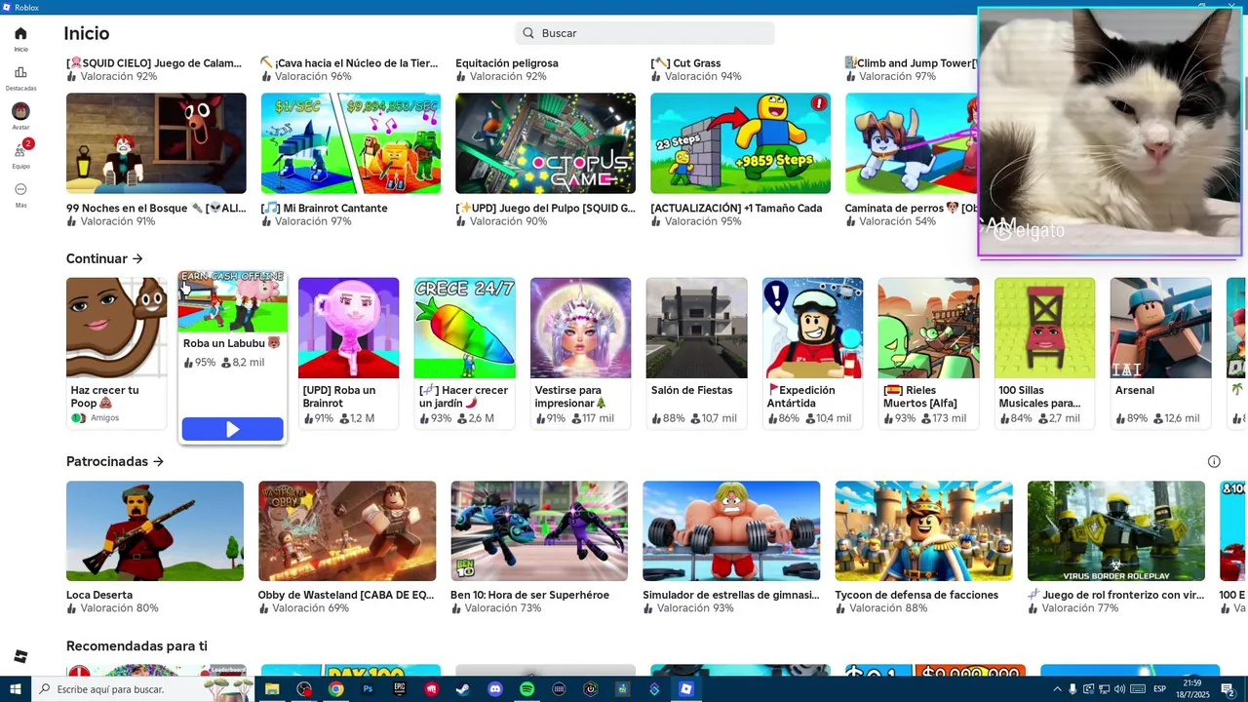Open 99 Noches en el Bosque thumbnail
Image resolution: width=1248 pixels, height=702 pixels.
click(x=156, y=143)
